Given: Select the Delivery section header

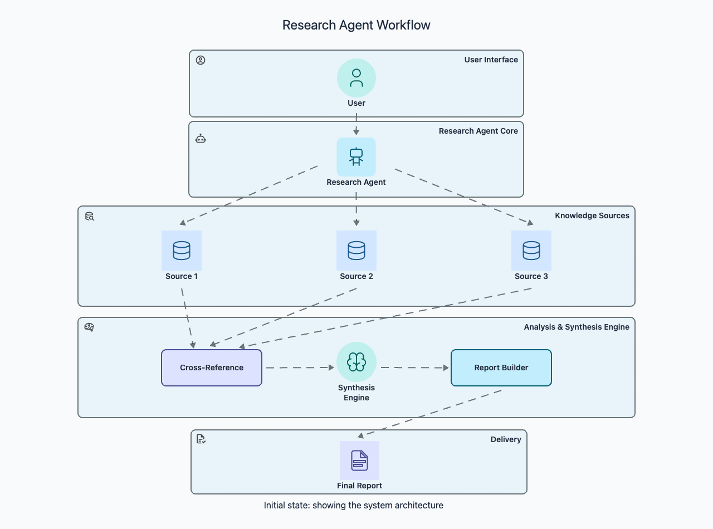Looking at the screenshot, I should 506,439.
